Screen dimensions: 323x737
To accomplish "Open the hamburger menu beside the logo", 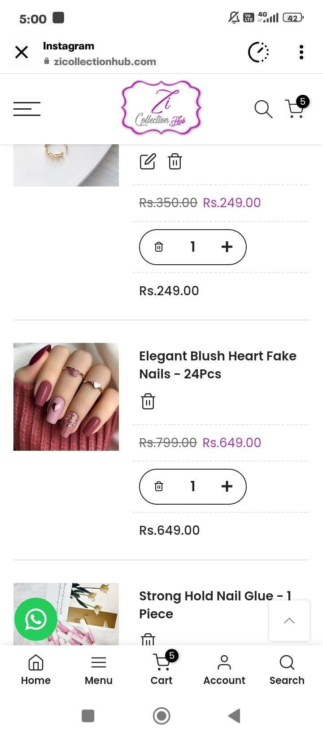I will [x=27, y=109].
